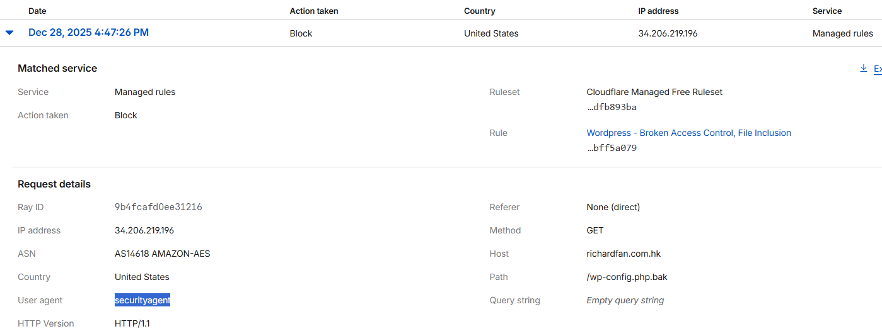Click the IP 34.206.219.196 in Request details
This screenshot has width=882, height=336.
[144, 230]
